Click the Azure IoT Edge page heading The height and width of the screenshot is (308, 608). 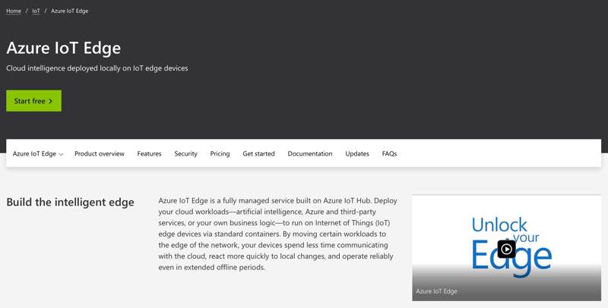64,48
